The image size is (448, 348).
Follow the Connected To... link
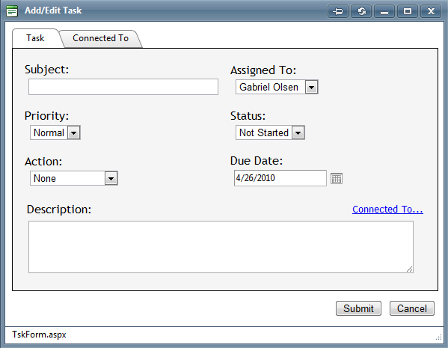click(387, 210)
